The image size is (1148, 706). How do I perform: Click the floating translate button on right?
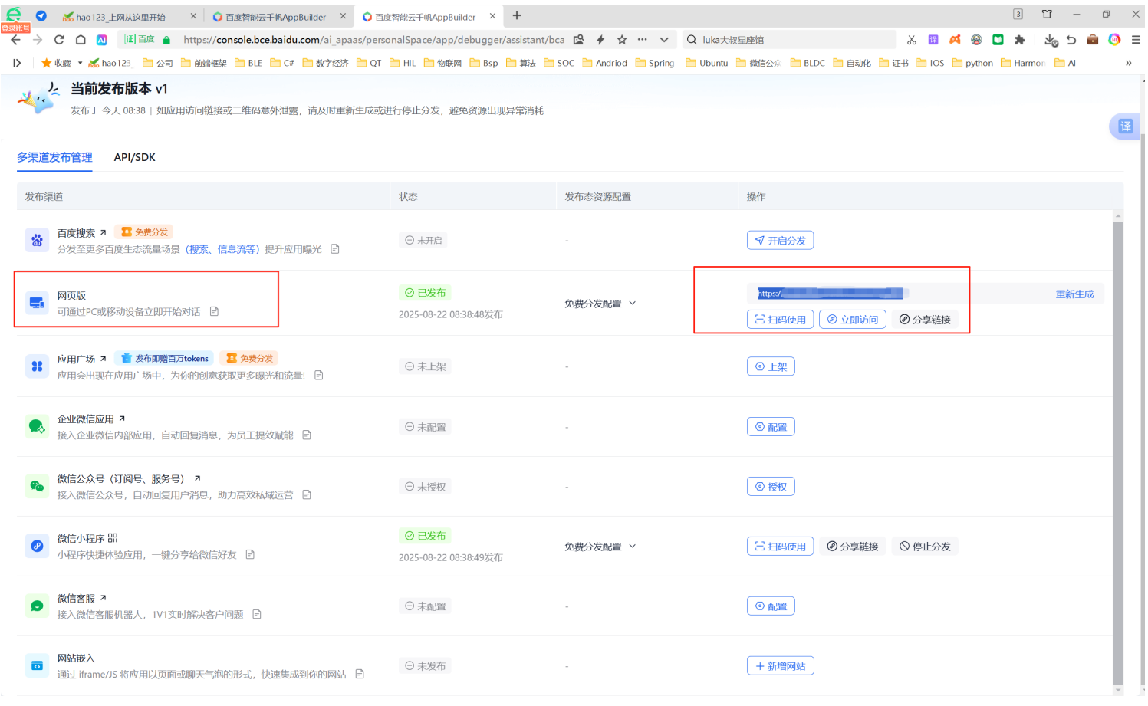(x=1125, y=126)
